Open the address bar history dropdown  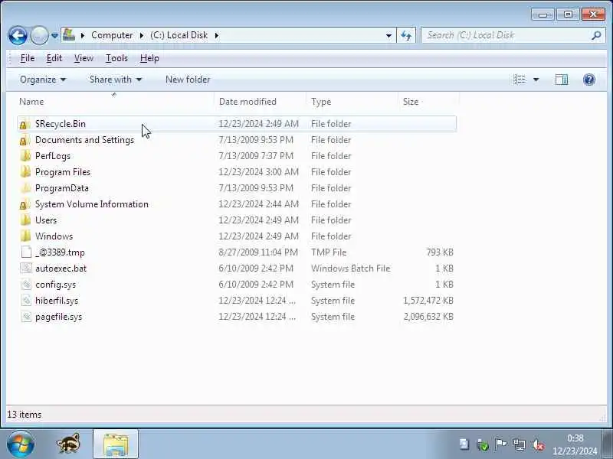pyautogui.click(x=388, y=35)
